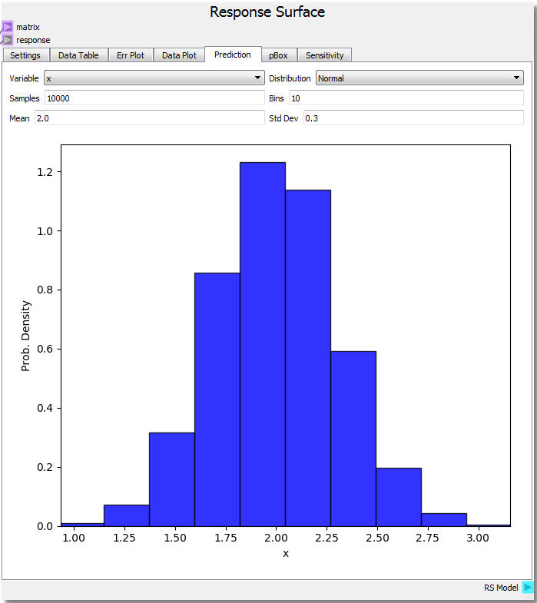Switch to the Sensitivity tab

pyautogui.click(x=325, y=55)
